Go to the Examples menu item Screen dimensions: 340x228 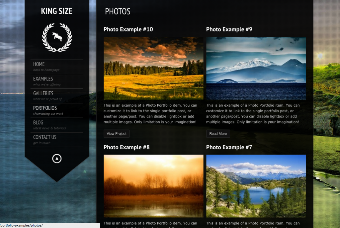[x=43, y=79]
